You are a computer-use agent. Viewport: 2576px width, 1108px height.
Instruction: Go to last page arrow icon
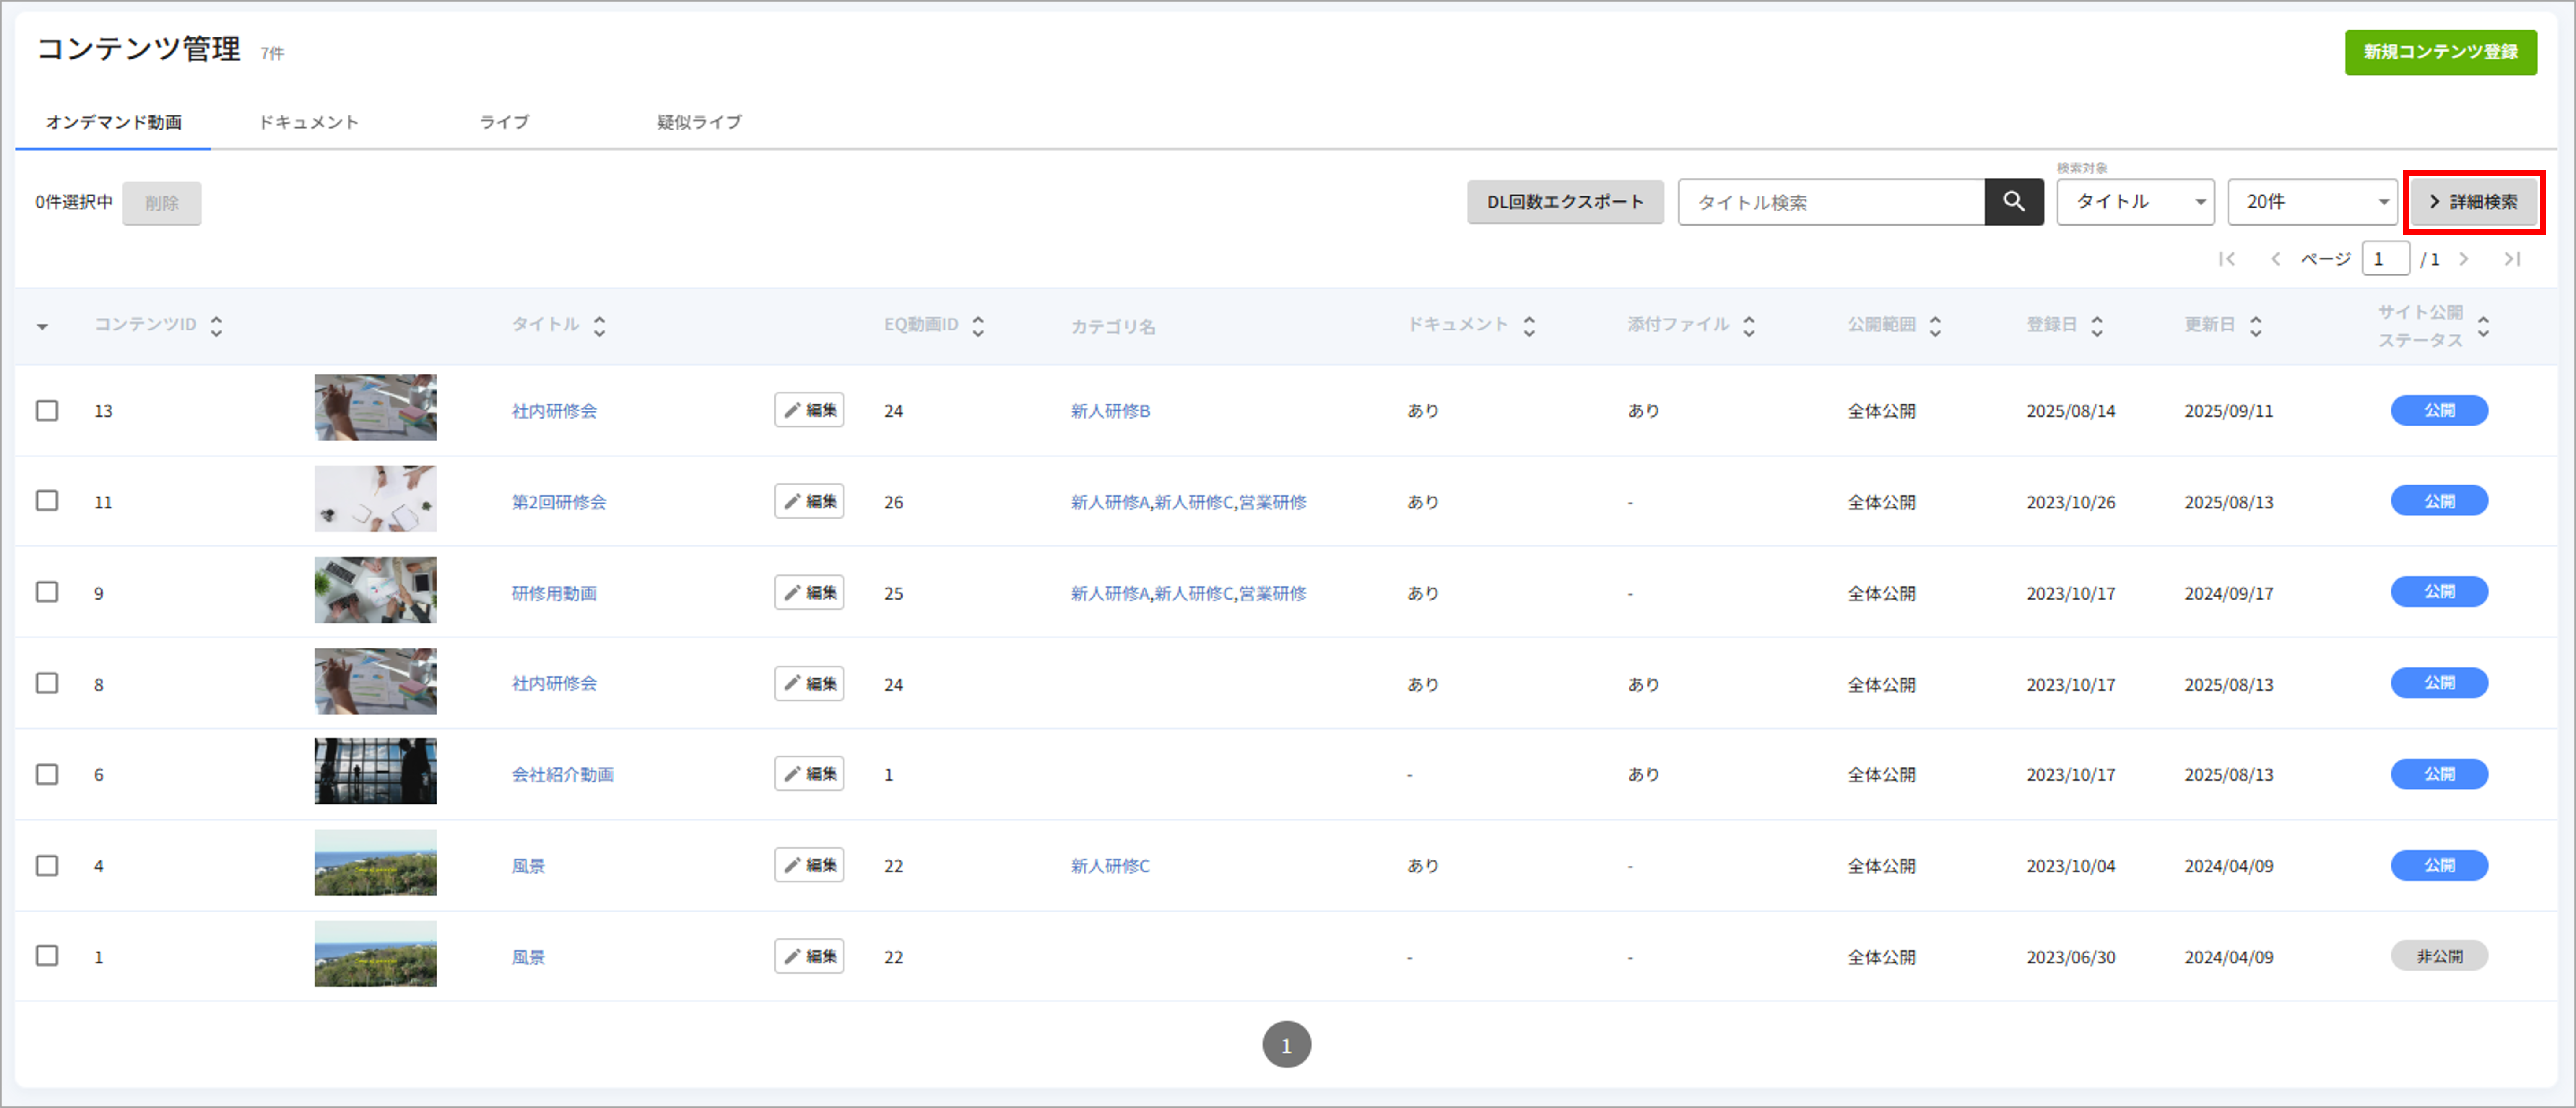[2512, 259]
